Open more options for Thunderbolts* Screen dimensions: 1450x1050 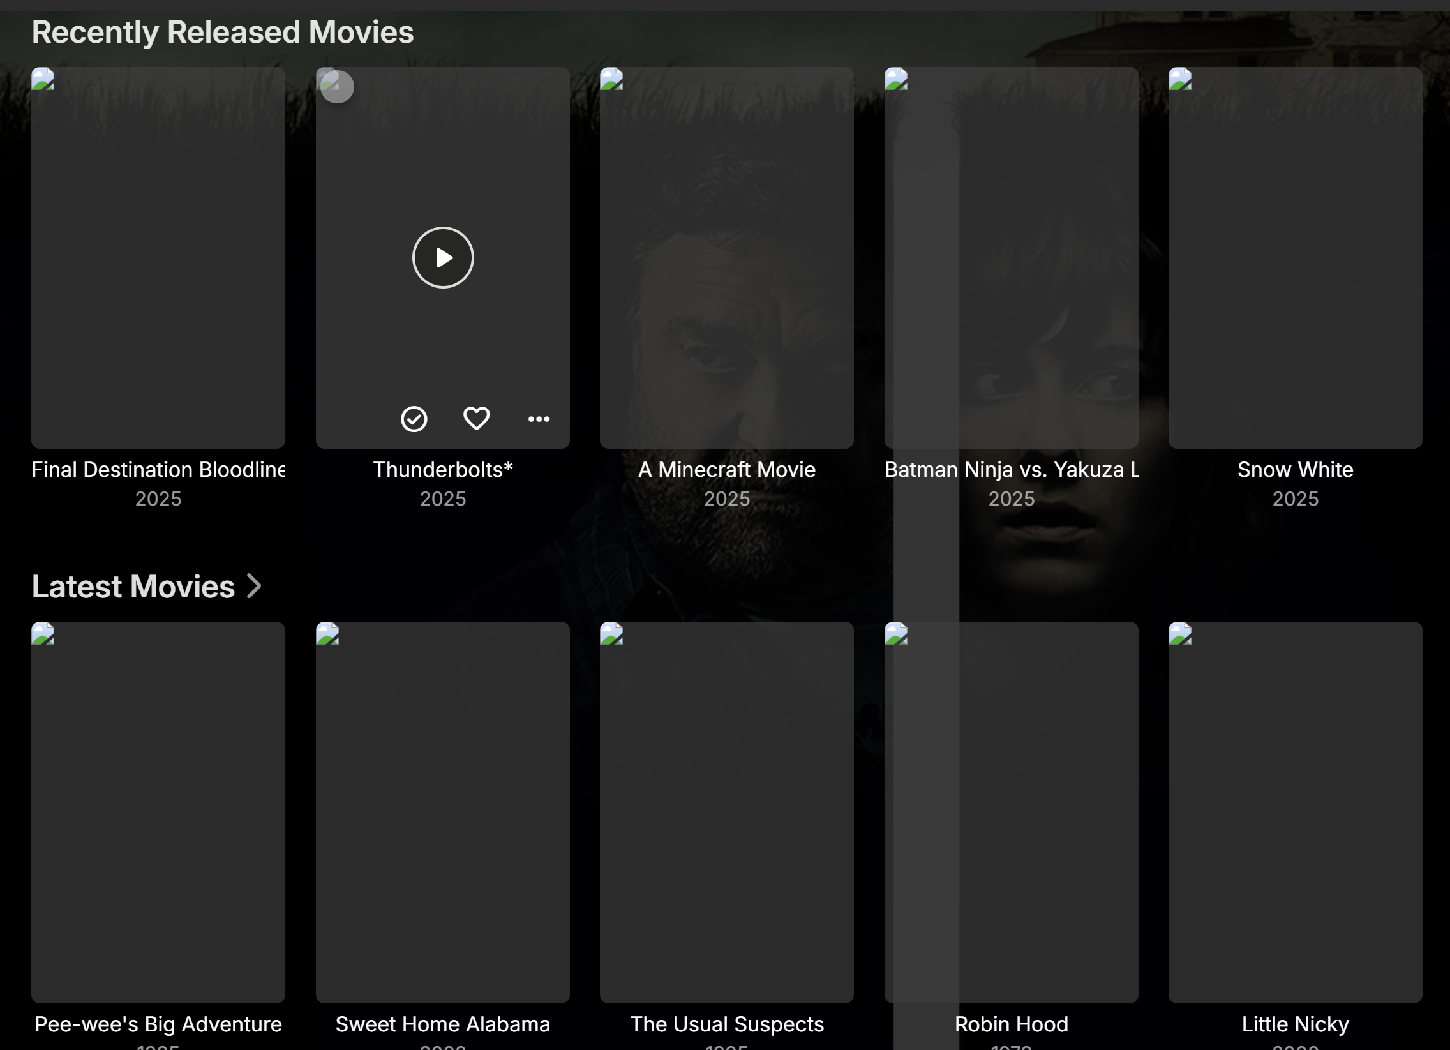pos(538,419)
